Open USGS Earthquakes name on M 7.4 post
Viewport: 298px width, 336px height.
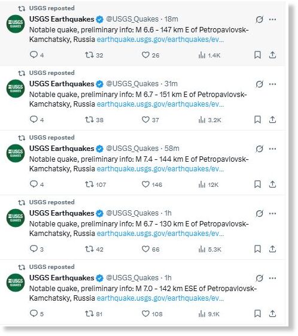tap(62, 149)
